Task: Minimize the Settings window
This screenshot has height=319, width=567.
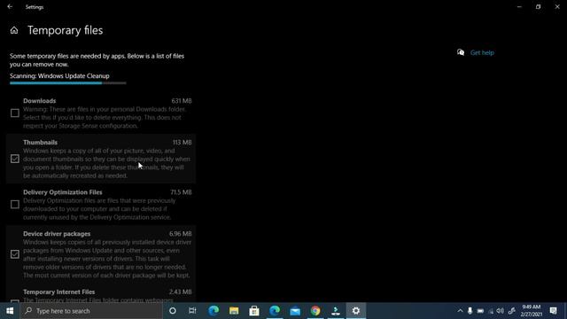Action: [519, 6]
